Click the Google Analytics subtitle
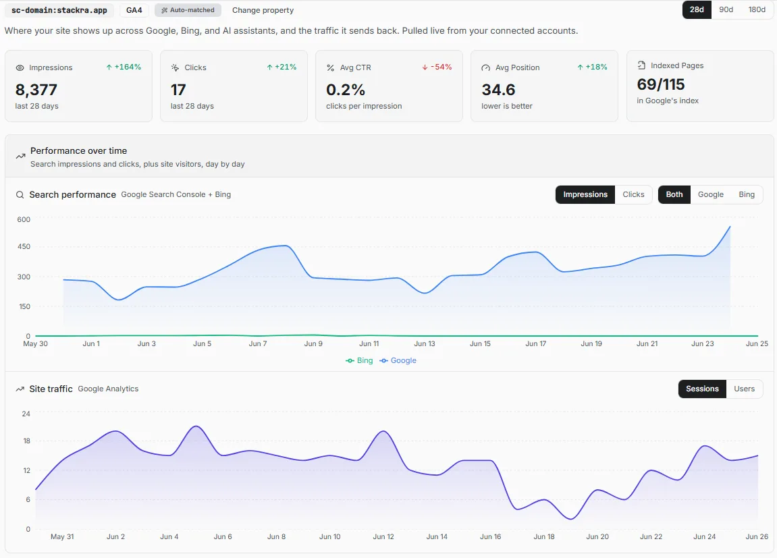 108,389
